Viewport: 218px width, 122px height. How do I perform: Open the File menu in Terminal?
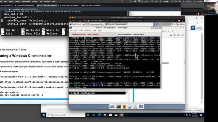point(71,30)
